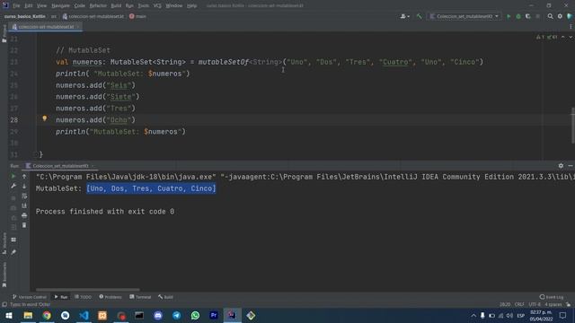Open Windows Start menu
Image resolution: width=575 pixels, height=323 pixels.
[x=9, y=315]
